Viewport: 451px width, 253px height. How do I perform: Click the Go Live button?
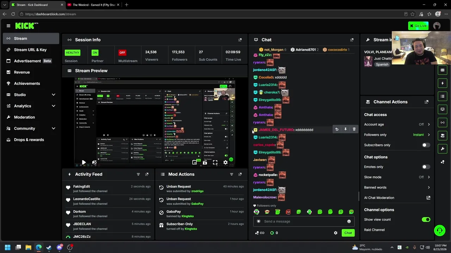(x=418, y=26)
